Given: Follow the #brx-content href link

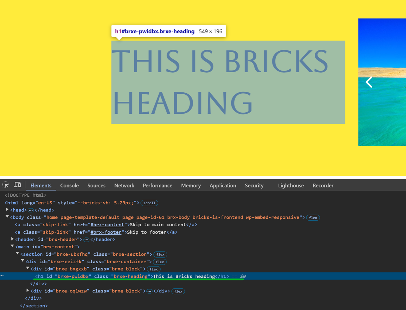Looking at the screenshot, I should tap(107, 225).
